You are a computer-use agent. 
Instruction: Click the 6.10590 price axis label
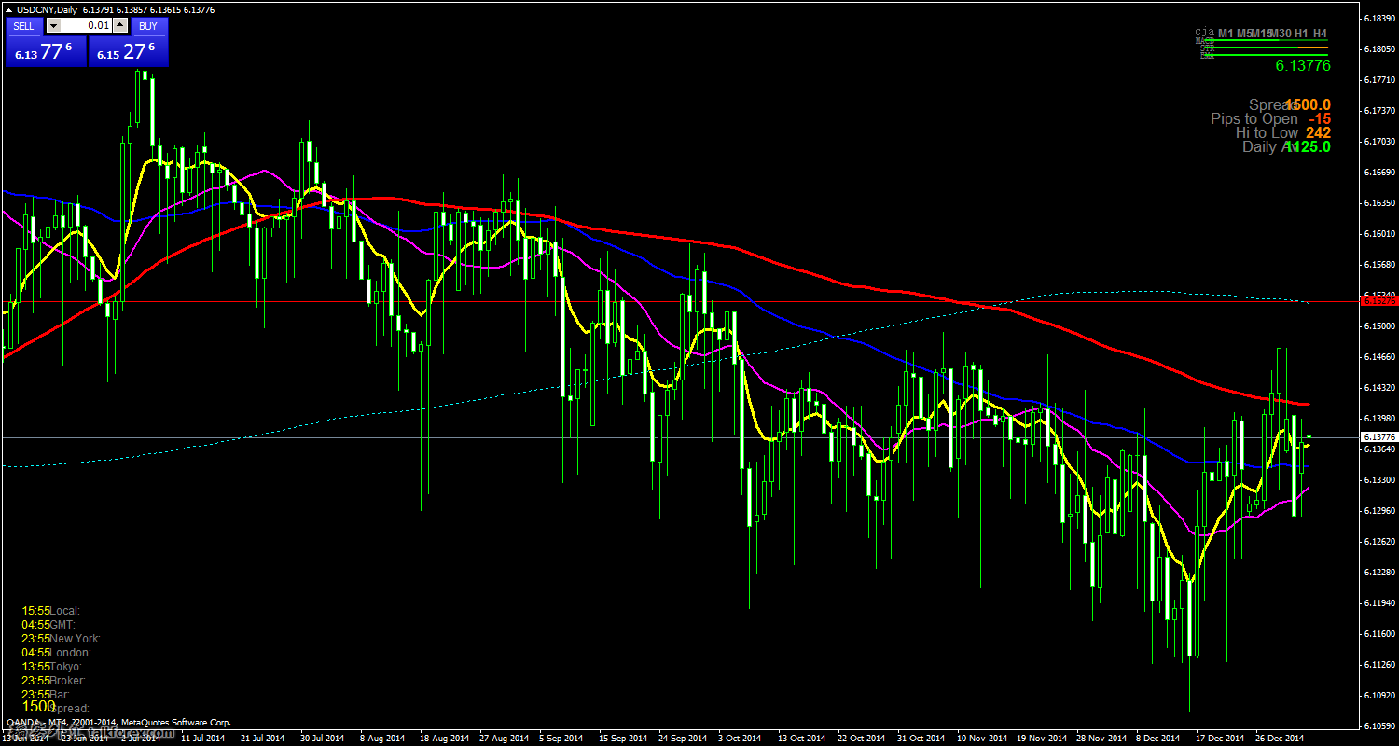[x=1378, y=725]
